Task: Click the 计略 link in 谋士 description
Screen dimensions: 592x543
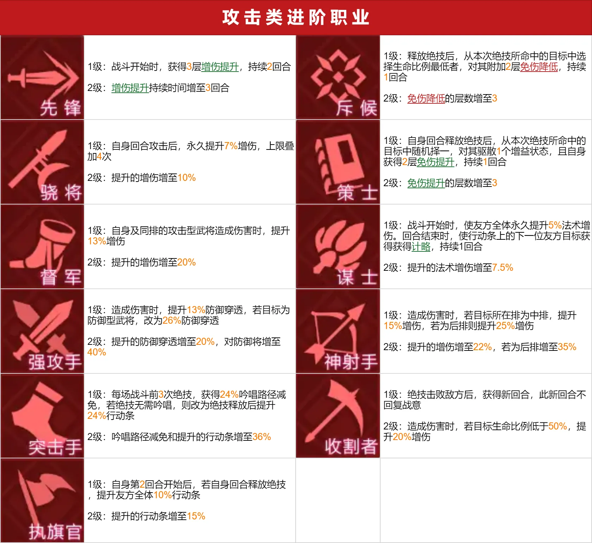Action: (421, 246)
